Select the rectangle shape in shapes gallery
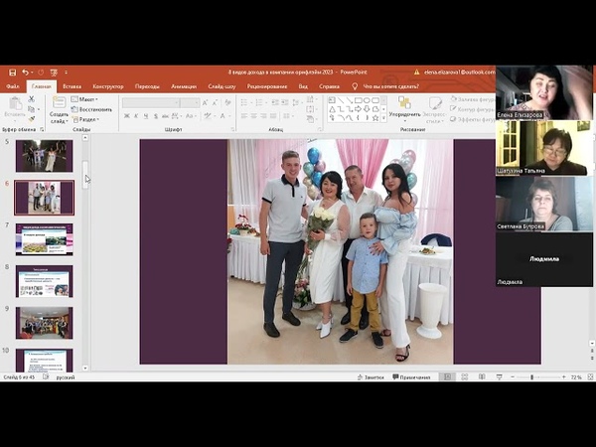 tap(358, 100)
